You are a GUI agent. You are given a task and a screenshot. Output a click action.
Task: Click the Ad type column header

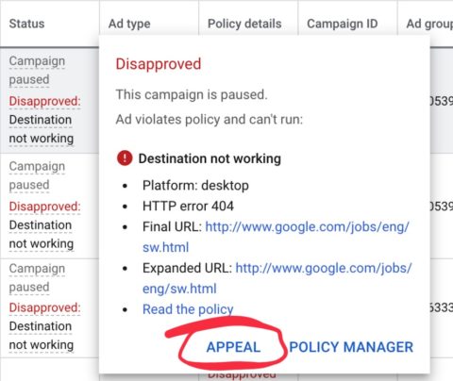coord(129,24)
